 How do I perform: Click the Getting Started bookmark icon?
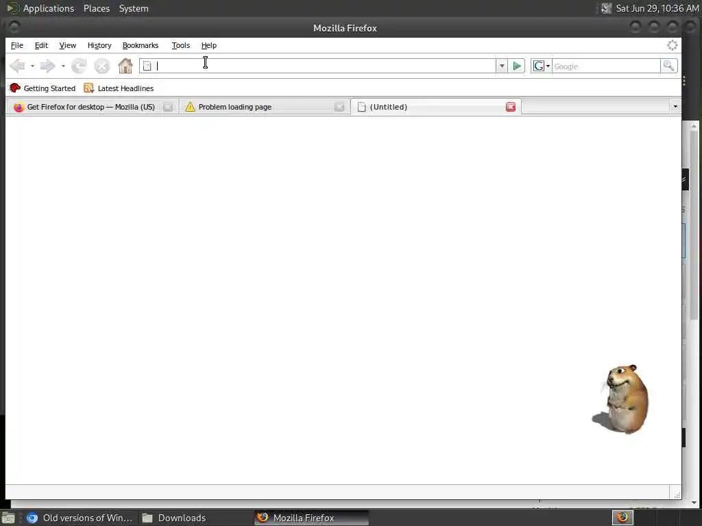point(15,88)
